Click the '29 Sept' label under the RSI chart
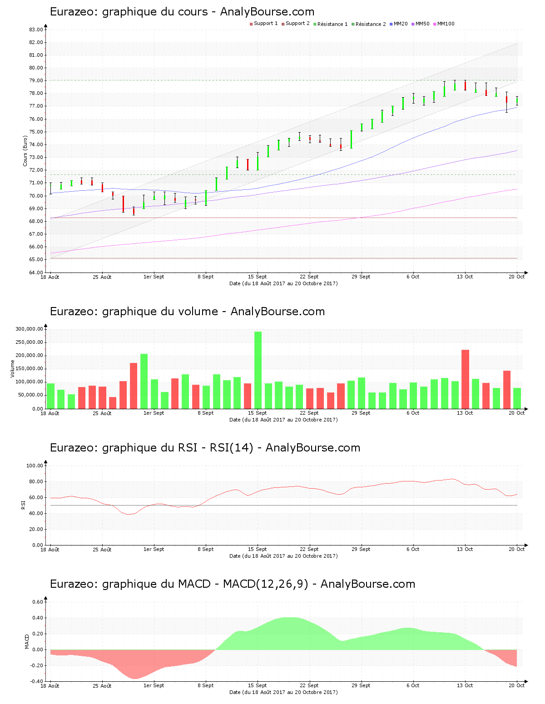Viewport: 545px width, 704px height. (361, 549)
